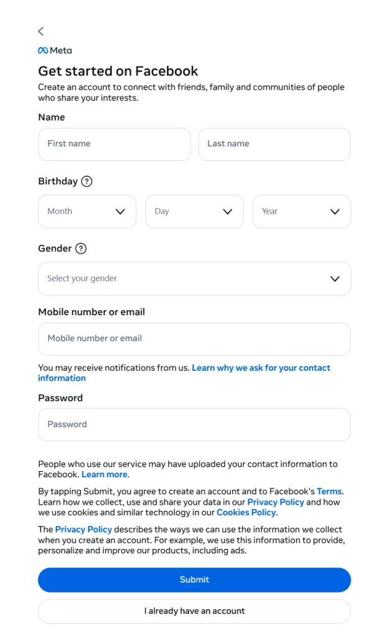This screenshot has height=638, width=382.
Task: Open Facebook's Terms link
Action: click(329, 491)
